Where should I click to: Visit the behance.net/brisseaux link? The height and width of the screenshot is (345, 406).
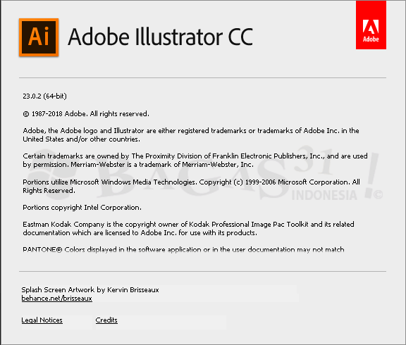click(56, 299)
